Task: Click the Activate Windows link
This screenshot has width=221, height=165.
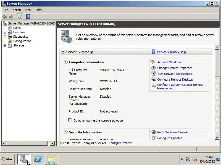Action: tap(169, 62)
